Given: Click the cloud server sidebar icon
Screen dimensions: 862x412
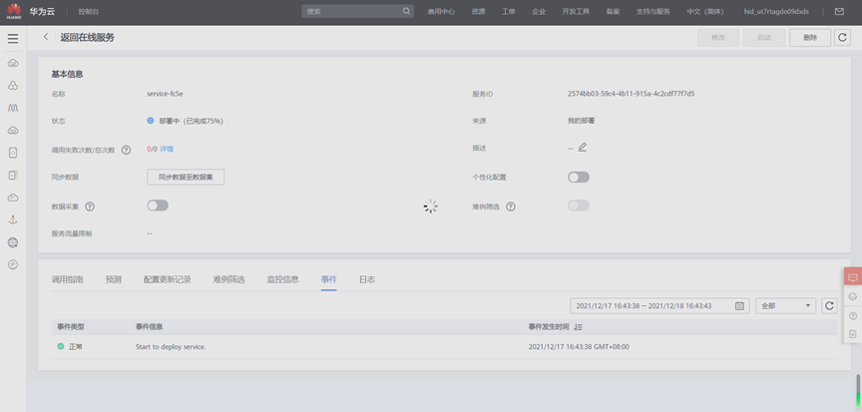Looking at the screenshot, I should click(13, 131).
